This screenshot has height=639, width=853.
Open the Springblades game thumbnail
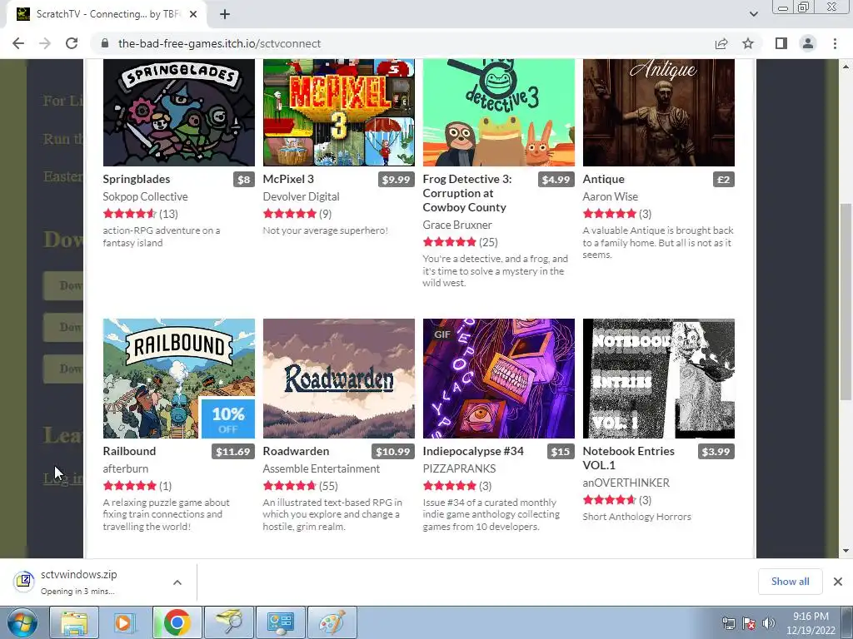(179, 112)
